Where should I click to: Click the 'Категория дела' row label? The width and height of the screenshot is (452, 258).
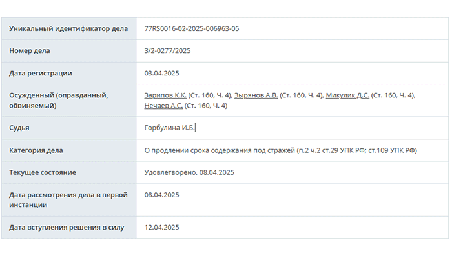[x=36, y=150]
